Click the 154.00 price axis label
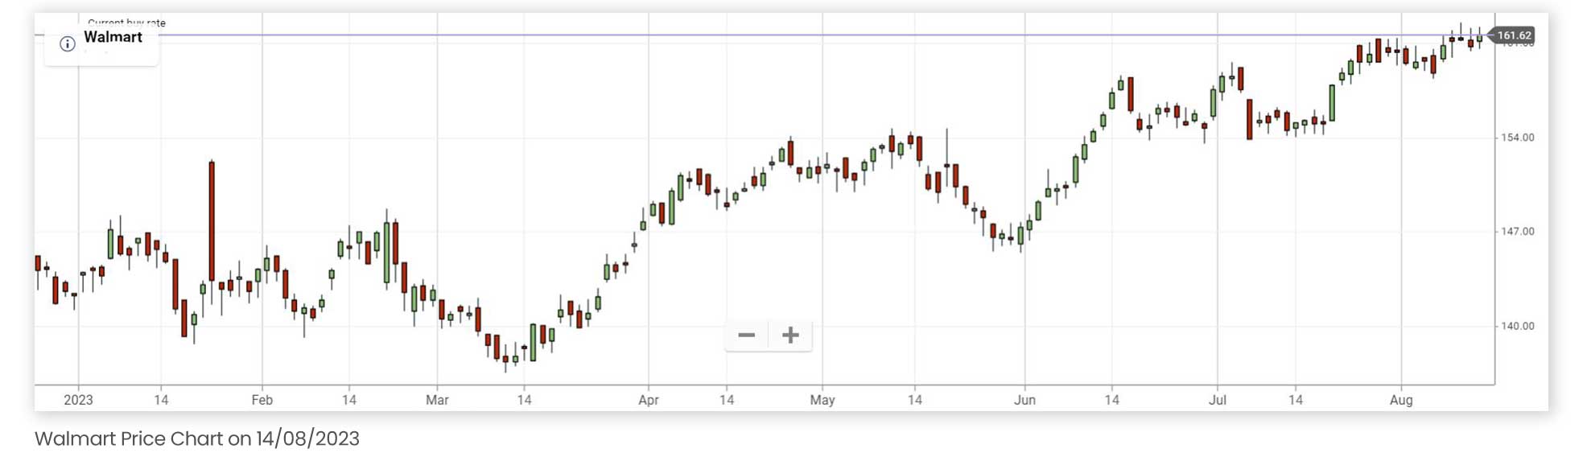This screenshot has width=1583, height=457. [x=1517, y=138]
